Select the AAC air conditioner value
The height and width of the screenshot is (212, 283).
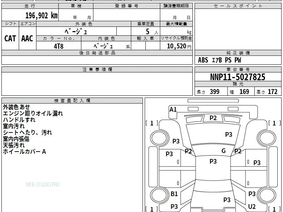click(27, 39)
